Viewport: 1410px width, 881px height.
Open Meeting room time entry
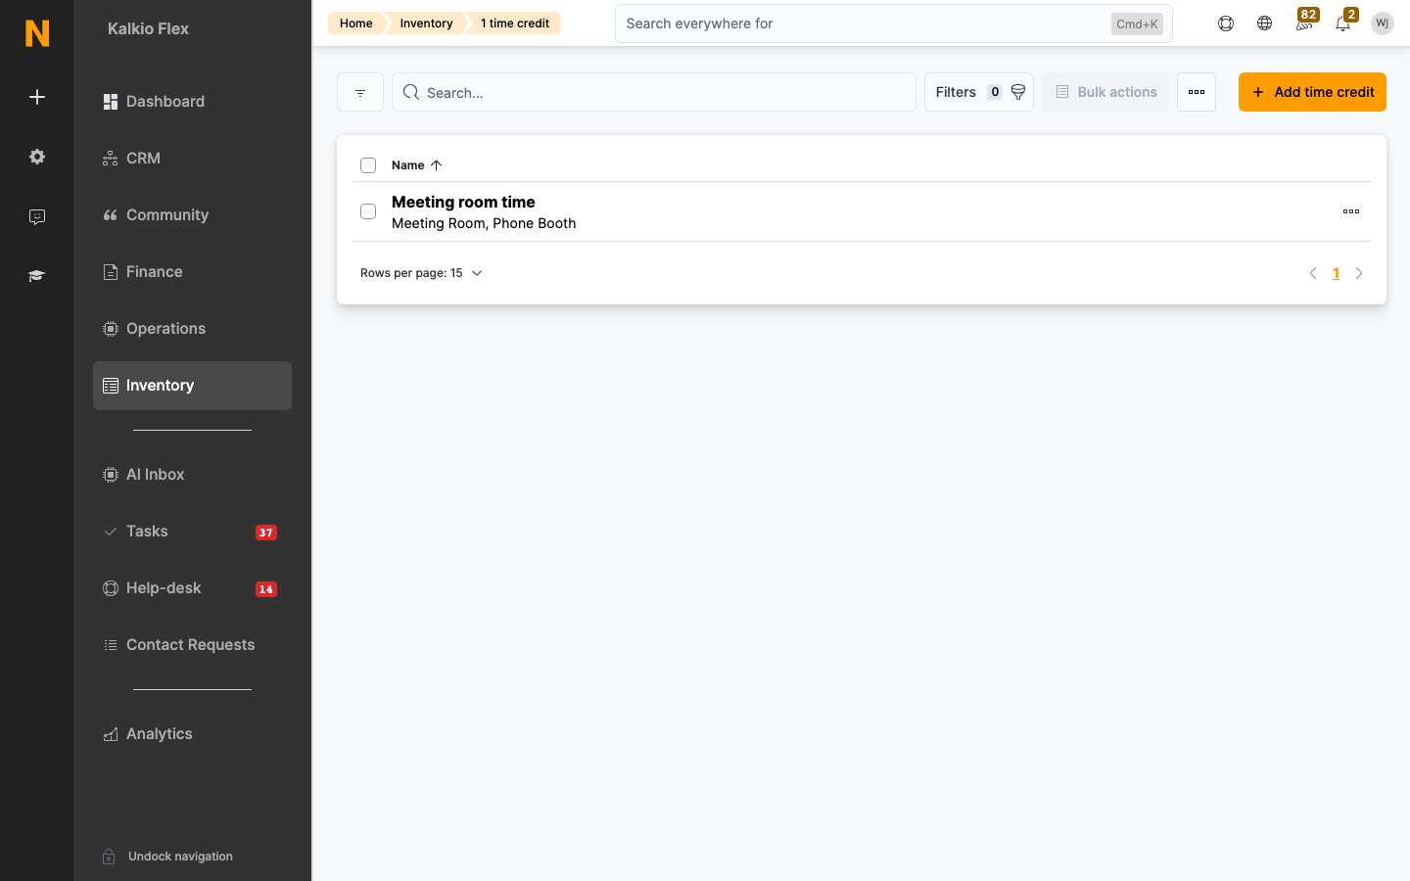click(x=463, y=202)
